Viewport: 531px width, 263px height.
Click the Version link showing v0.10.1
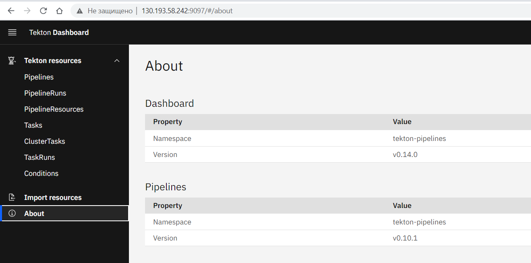point(405,238)
